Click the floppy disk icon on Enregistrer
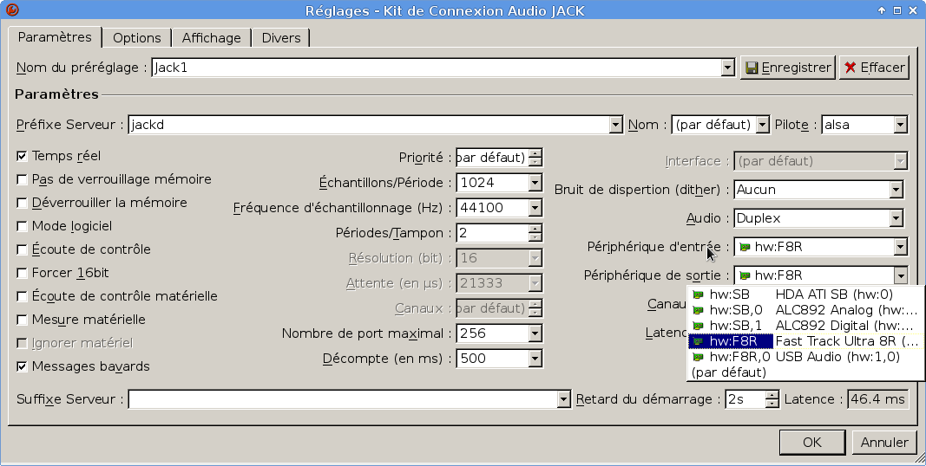This screenshot has width=926, height=466. [752, 68]
